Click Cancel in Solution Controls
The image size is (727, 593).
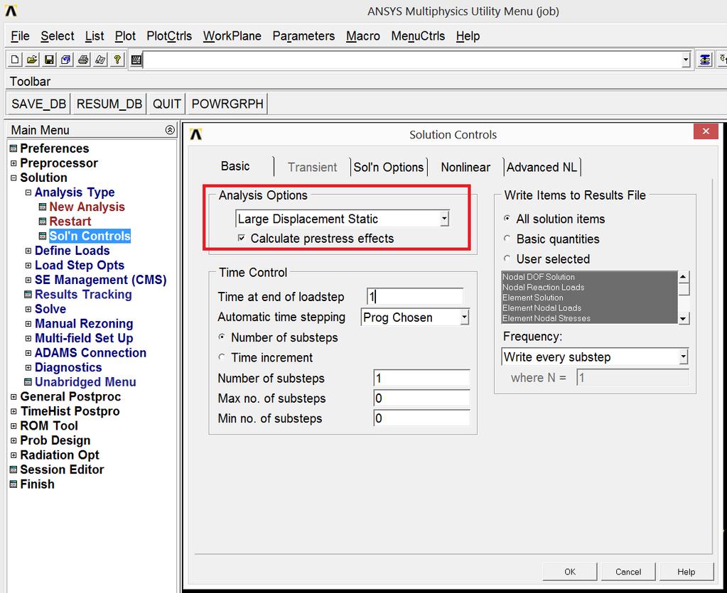click(x=628, y=572)
